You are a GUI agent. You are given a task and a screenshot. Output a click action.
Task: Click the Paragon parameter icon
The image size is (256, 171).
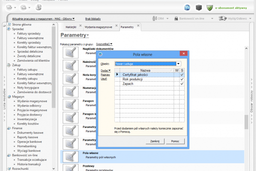tap(69, 105)
